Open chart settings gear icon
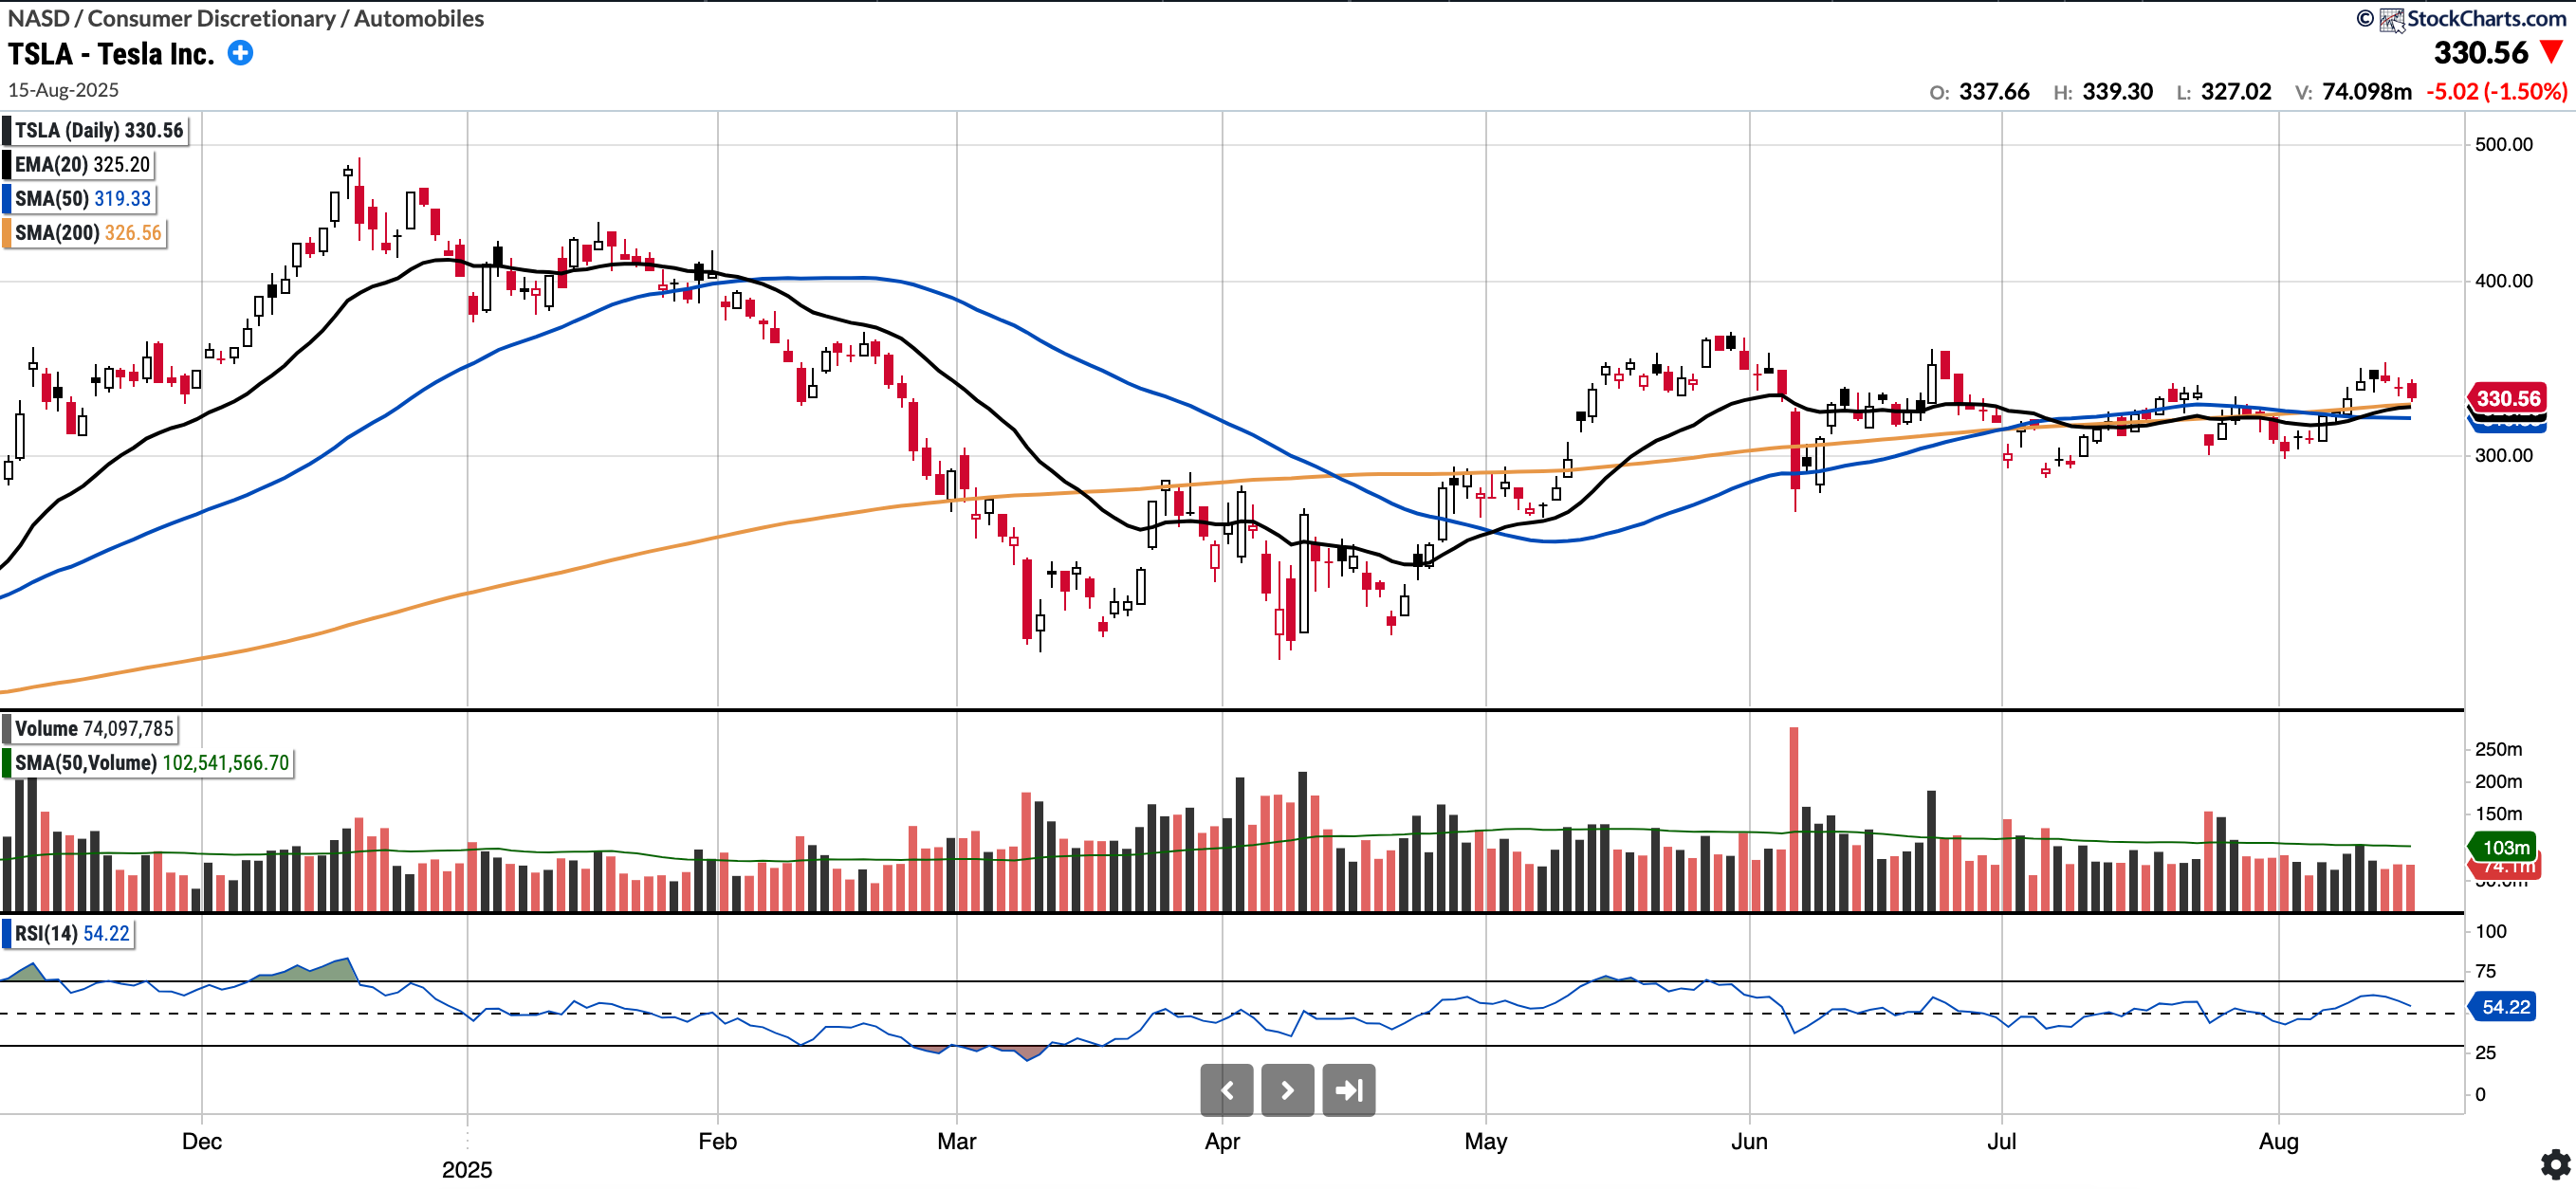The image size is (2576, 1189). point(2555,1163)
